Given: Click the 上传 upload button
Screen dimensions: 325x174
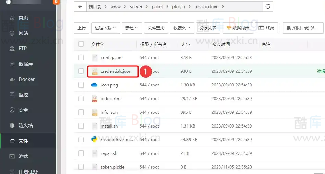Looking at the screenshot, I should 82,28.
